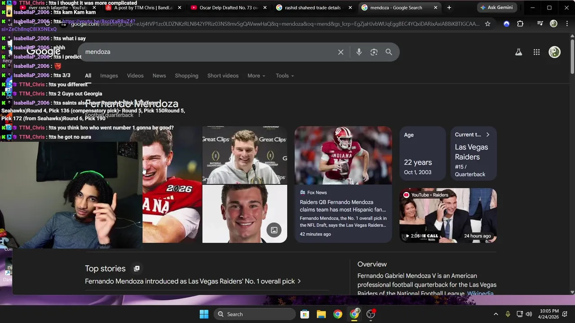Image resolution: width=575 pixels, height=323 pixels.
Task: Show hidden system tray icons
Action: 495,314
